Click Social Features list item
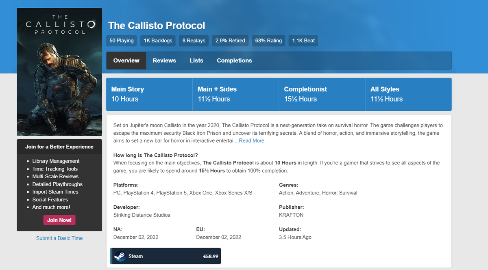 coord(50,200)
